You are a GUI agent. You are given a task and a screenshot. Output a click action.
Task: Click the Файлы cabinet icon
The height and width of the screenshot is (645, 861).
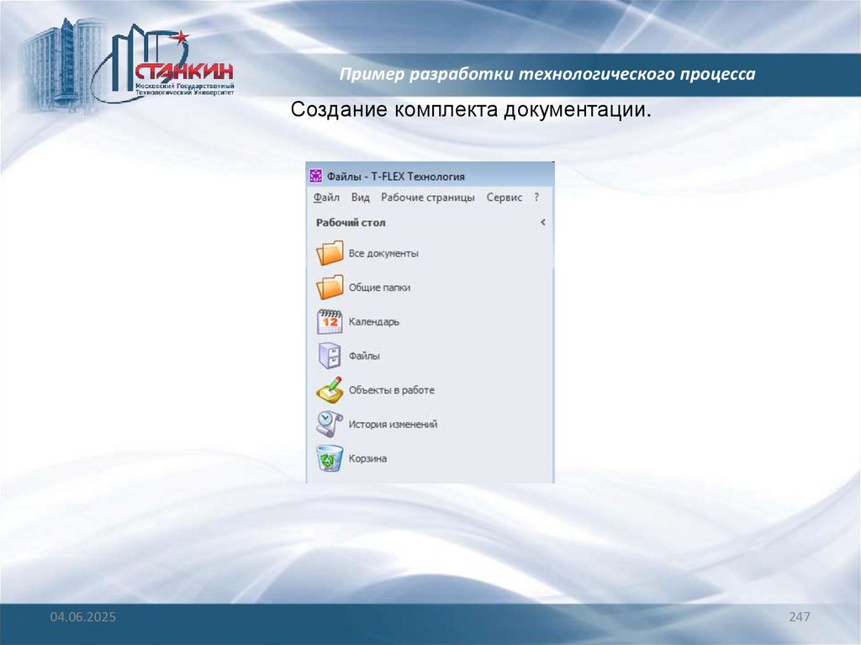(330, 356)
